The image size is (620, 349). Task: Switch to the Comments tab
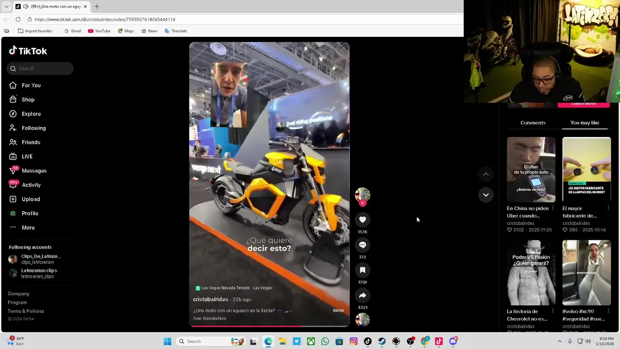[533, 123]
